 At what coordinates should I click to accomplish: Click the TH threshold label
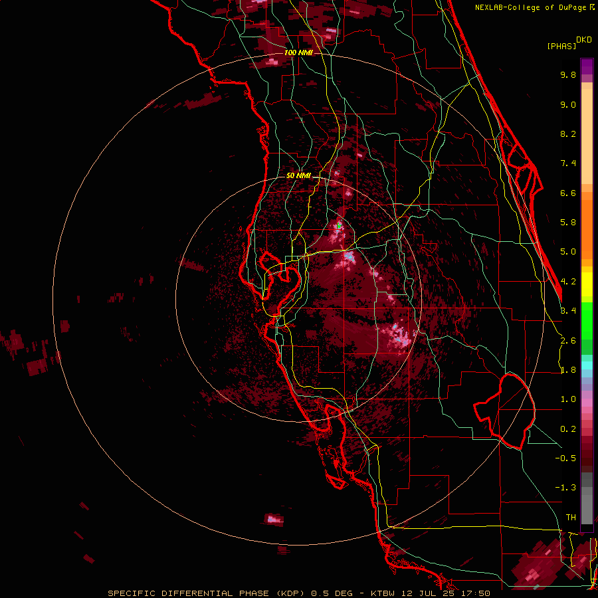coord(571,518)
